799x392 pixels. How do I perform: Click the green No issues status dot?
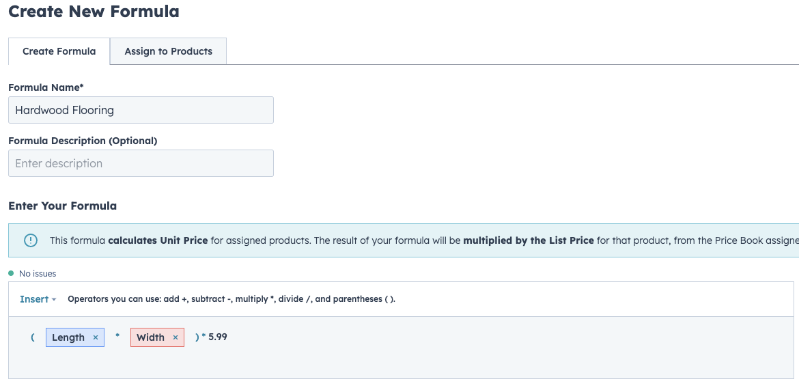click(x=12, y=274)
